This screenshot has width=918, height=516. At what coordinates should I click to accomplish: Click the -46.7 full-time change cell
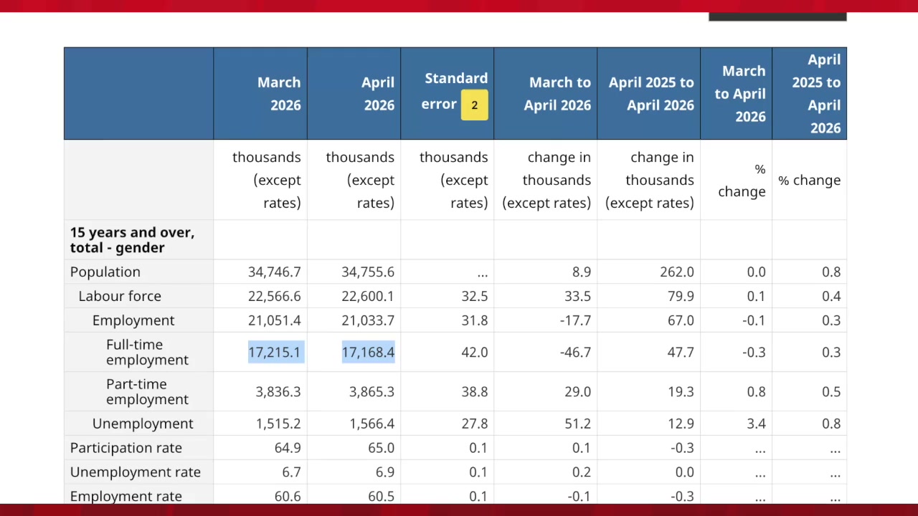pos(575,352)
